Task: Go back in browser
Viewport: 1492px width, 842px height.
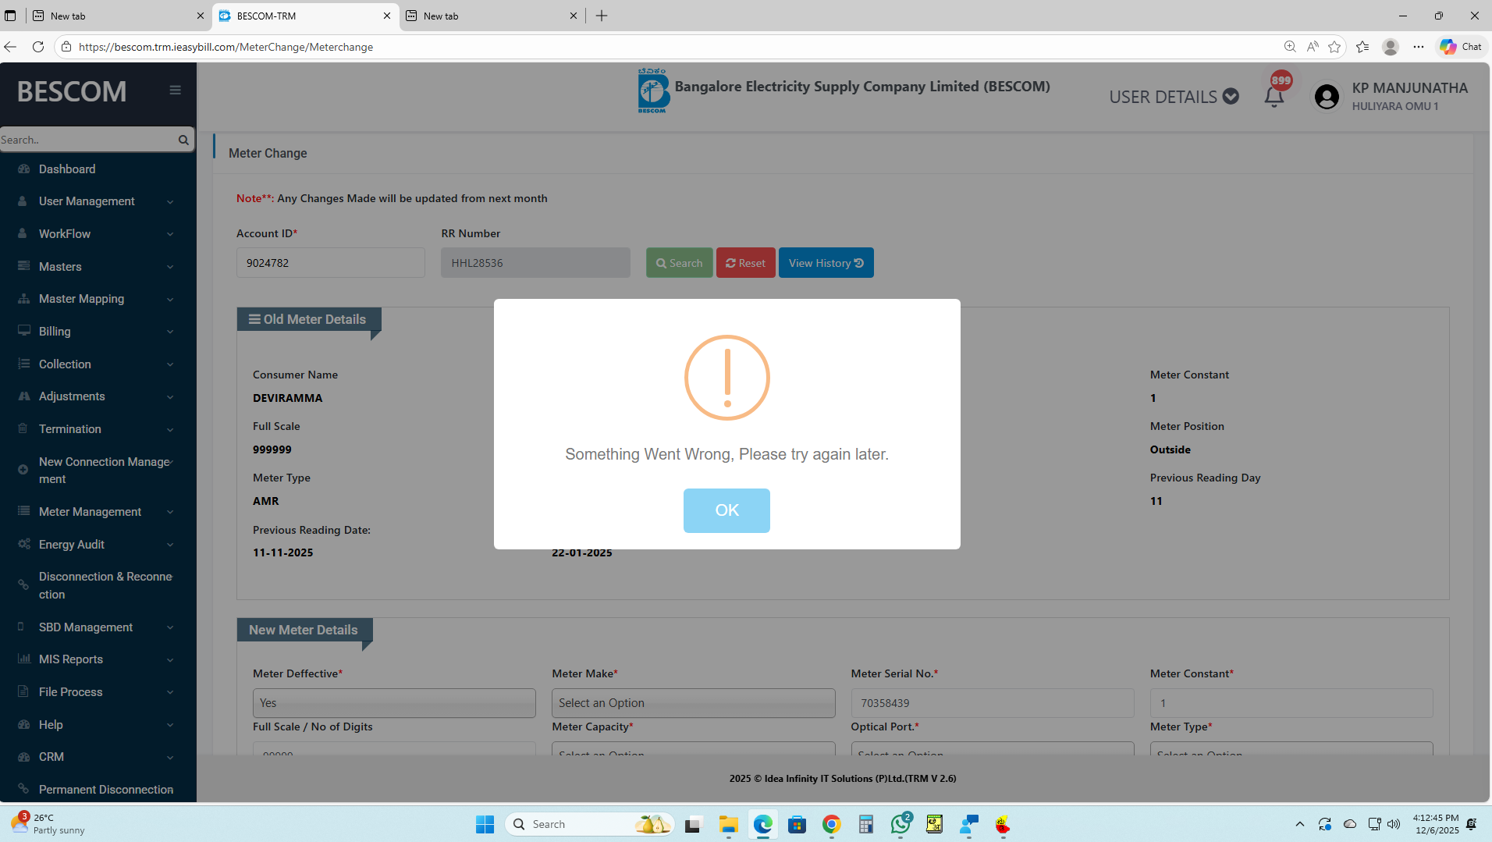Action: tap(10, 47)
